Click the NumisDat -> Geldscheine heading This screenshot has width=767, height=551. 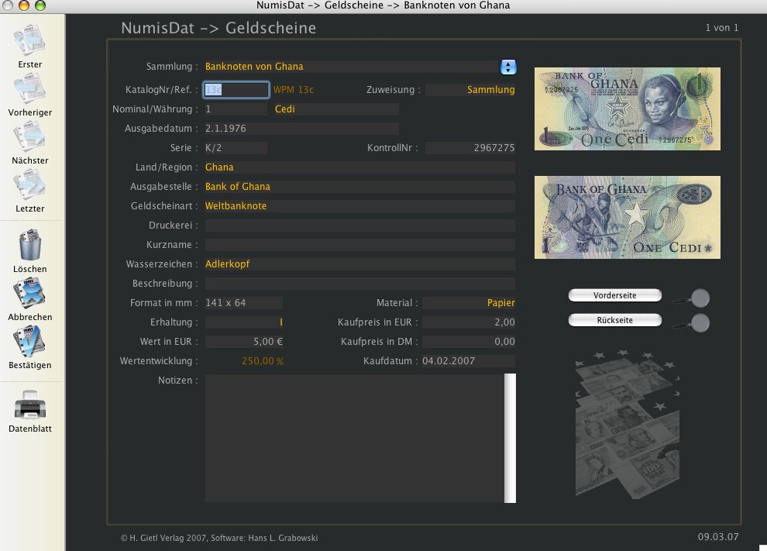218,28
